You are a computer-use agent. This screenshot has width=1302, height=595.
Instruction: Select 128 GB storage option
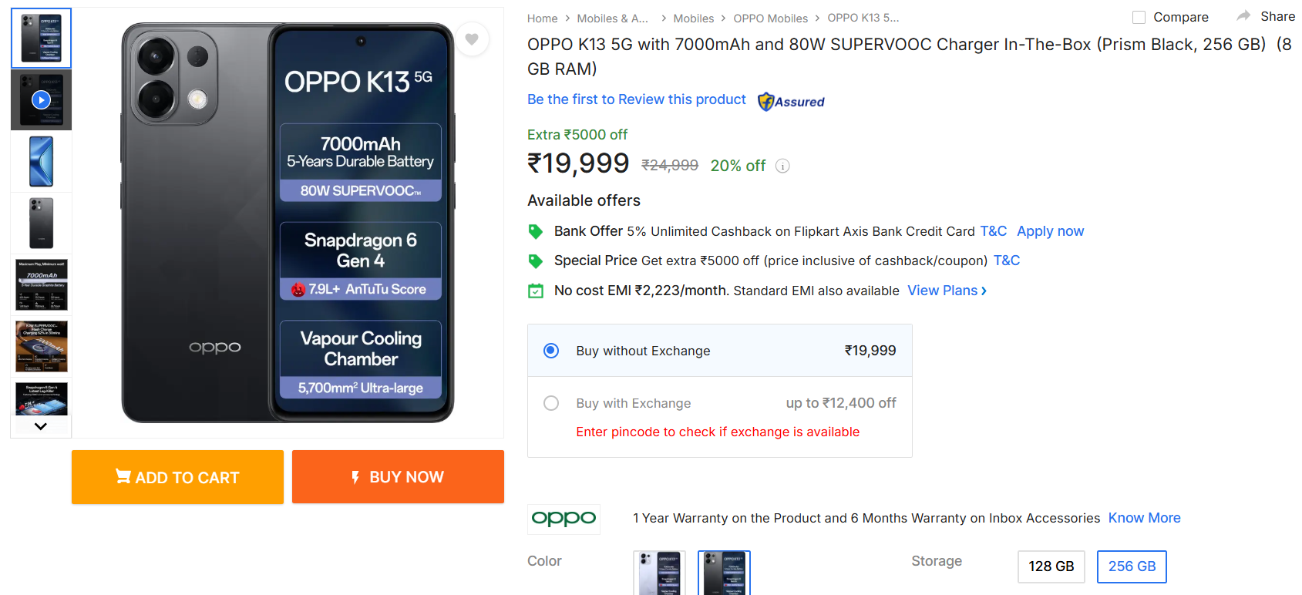[1051, 566]
